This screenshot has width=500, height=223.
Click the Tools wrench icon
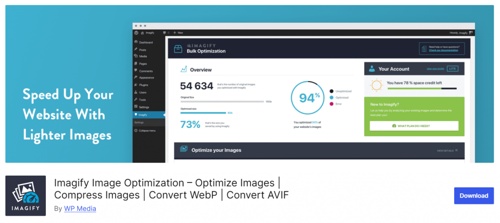136,100
